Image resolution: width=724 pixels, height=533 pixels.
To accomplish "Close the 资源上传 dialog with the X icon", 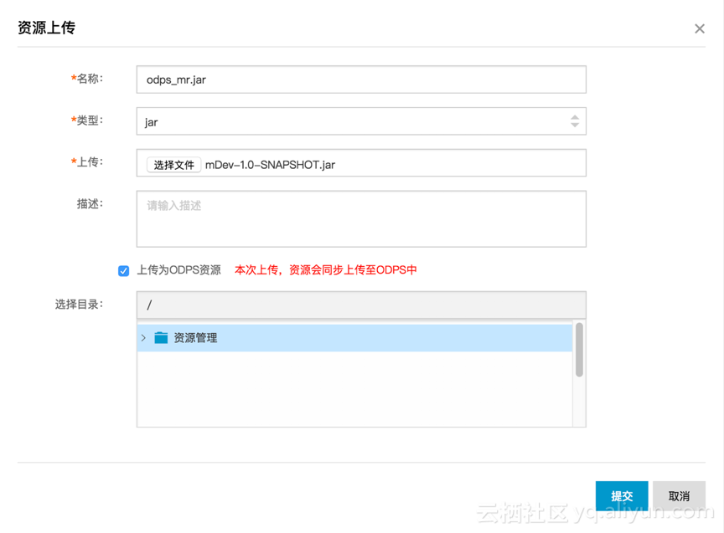I will (700, 28).
